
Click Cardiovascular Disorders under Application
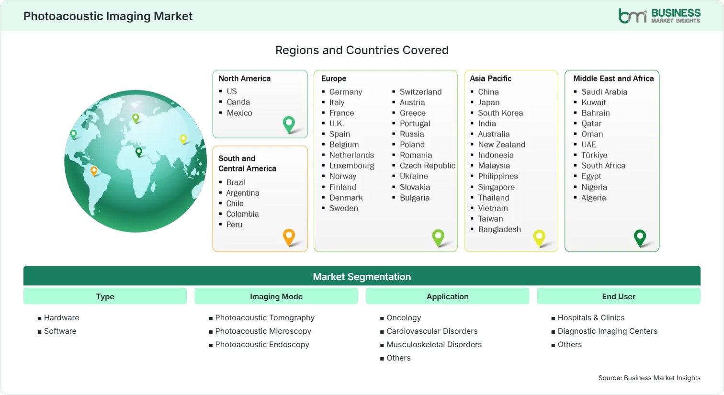432,331
